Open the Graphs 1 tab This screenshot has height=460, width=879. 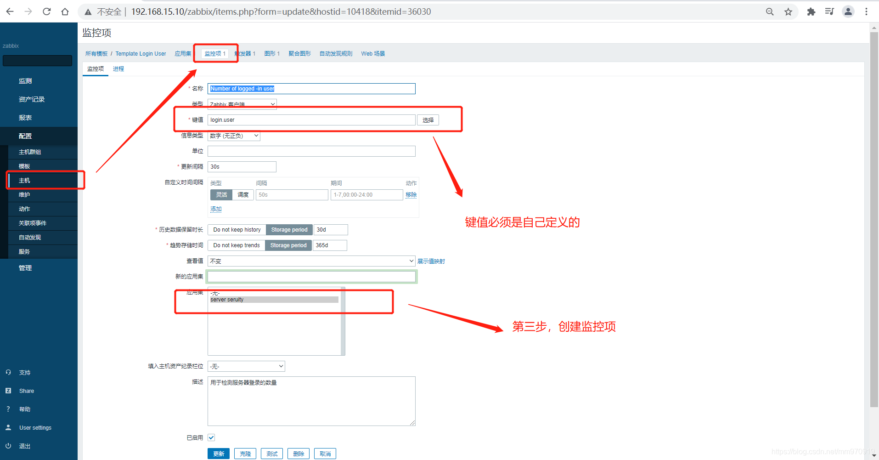(x=272, y=54)
